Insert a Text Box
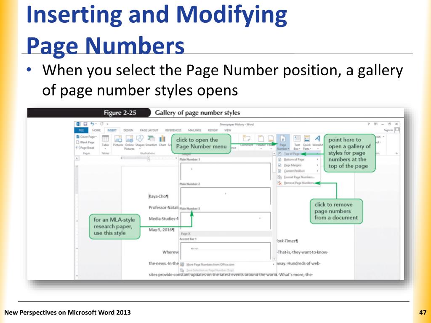Image resolution: width=431 pixels, height=323 pixels. pyautogui.click(x=297, y=142)
